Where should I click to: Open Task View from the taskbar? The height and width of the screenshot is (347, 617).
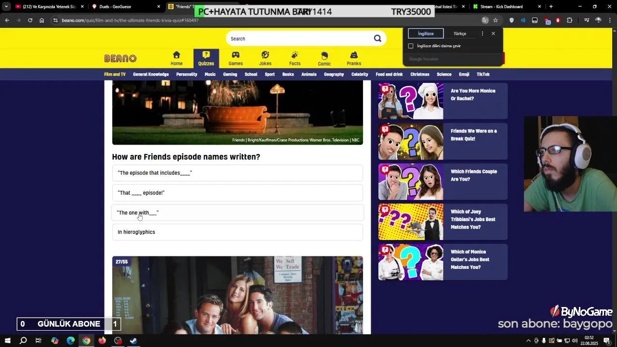click(x=39, y=341)
